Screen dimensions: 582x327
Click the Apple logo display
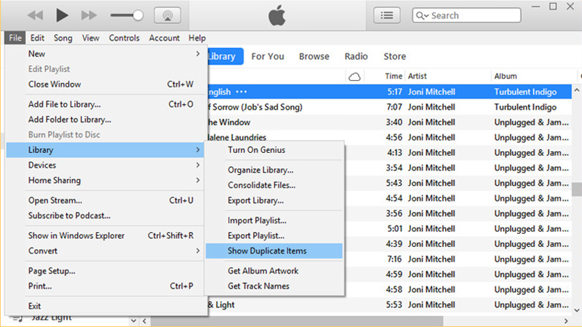tap(277, 15)
